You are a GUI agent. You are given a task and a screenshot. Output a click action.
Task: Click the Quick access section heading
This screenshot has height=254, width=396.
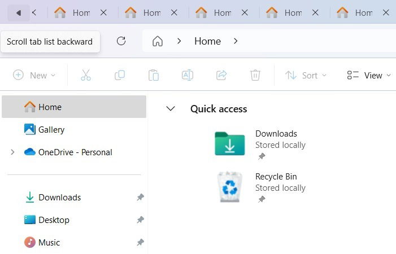click(219, 109)
